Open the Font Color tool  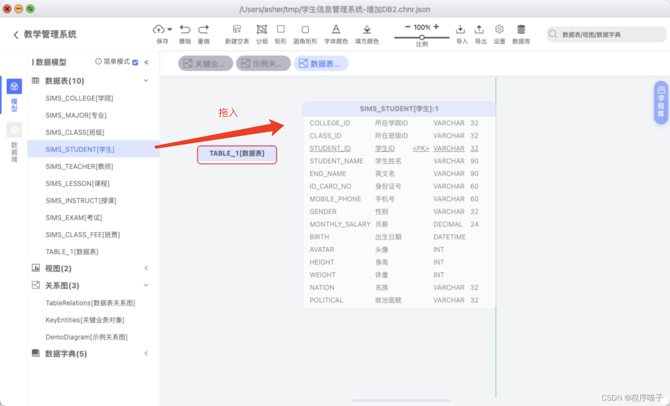pos(336,29)
